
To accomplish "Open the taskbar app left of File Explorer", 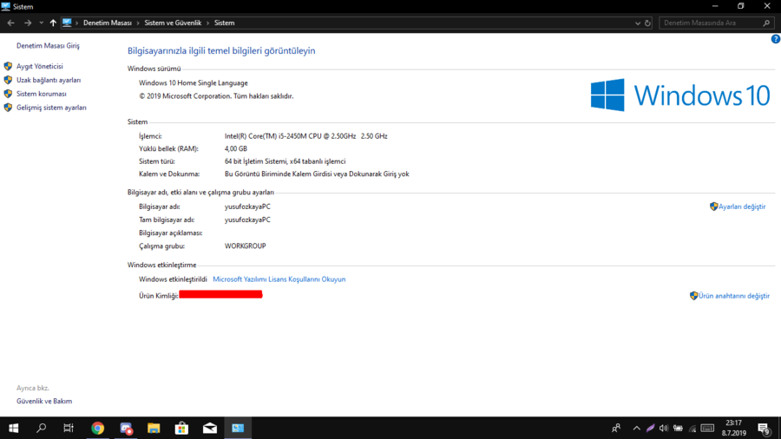I will [x=126, y=428].
